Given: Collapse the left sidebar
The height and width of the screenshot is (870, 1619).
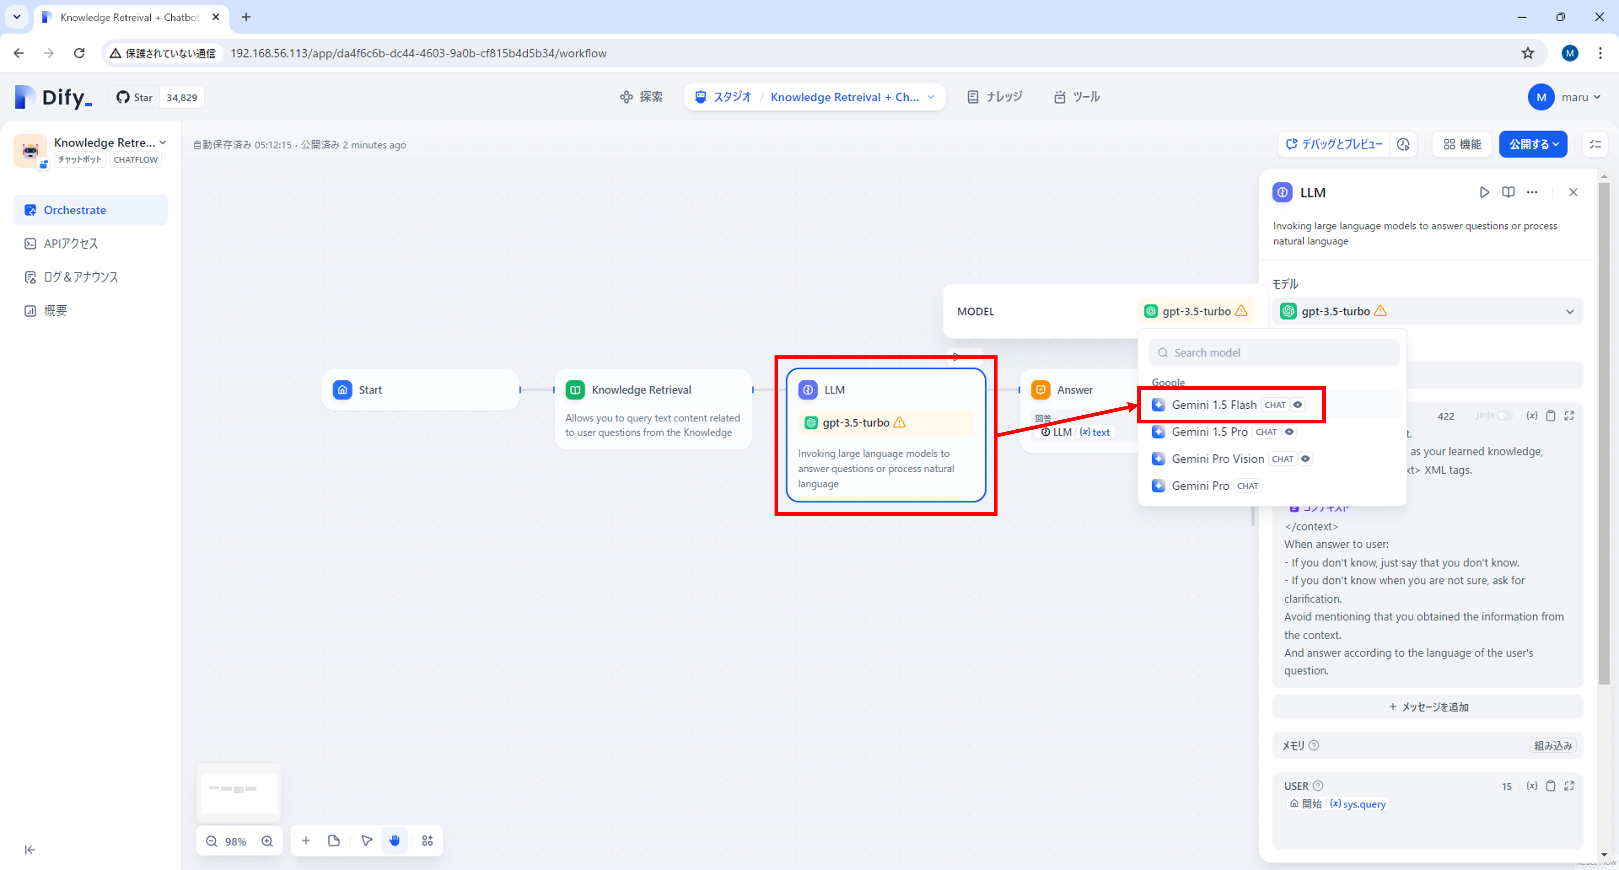Looking at the screenshot, I should pyautogui.click(x=29, y=849).
